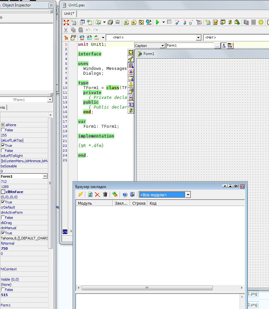Screen dimensions: 269x309
Task: Click the trash can icon in bookmark browser
Action: coord(105,194)
